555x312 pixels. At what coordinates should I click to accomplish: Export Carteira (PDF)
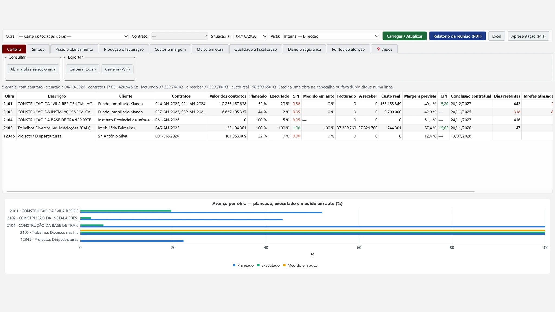point(117,69)
